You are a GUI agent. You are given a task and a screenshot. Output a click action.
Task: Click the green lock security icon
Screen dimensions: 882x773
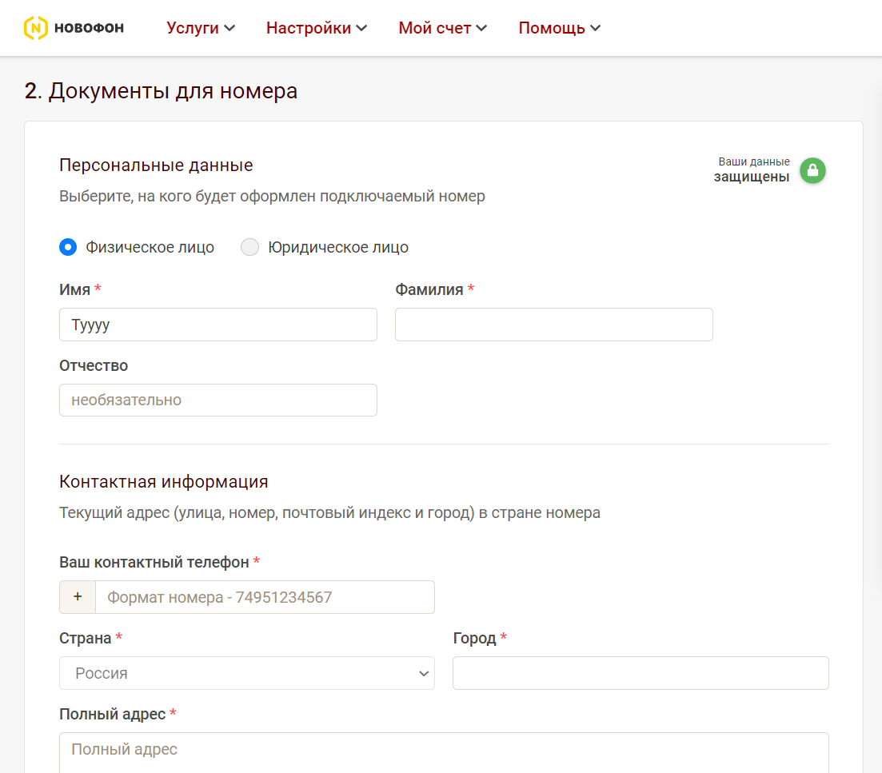click(x=812, y=170)
